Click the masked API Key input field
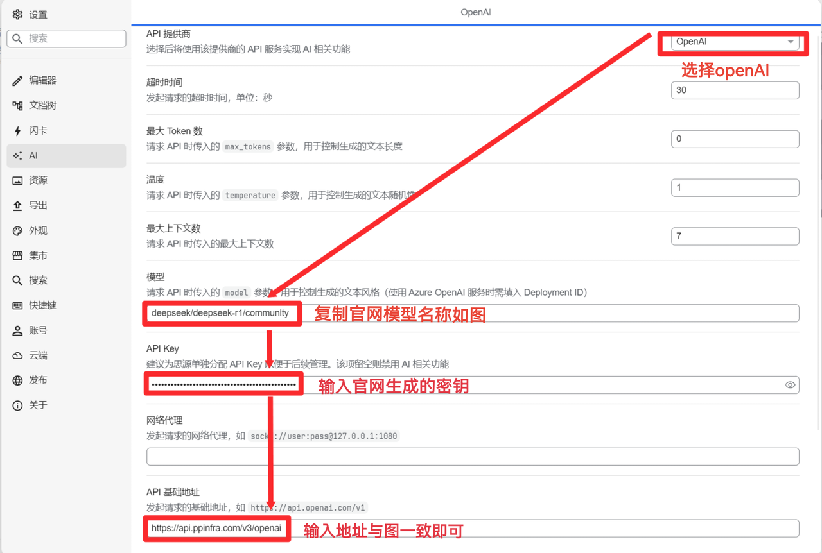 coord(473,385)
